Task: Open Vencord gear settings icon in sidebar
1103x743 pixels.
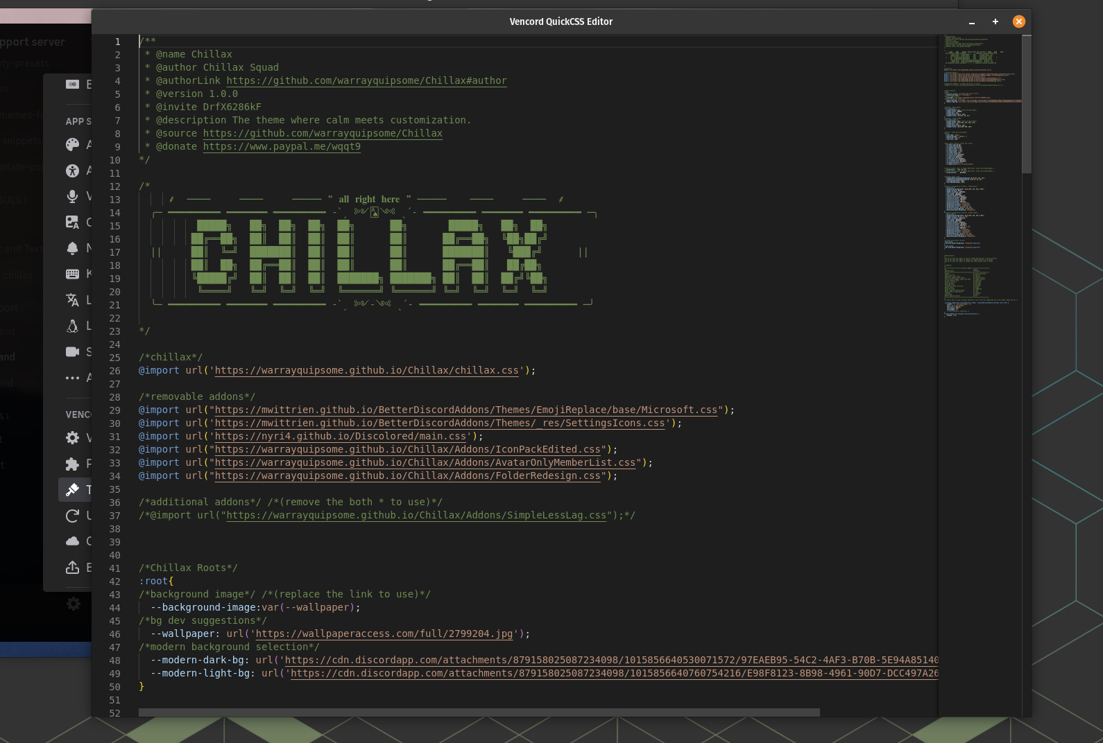Action: click(72, 437)
